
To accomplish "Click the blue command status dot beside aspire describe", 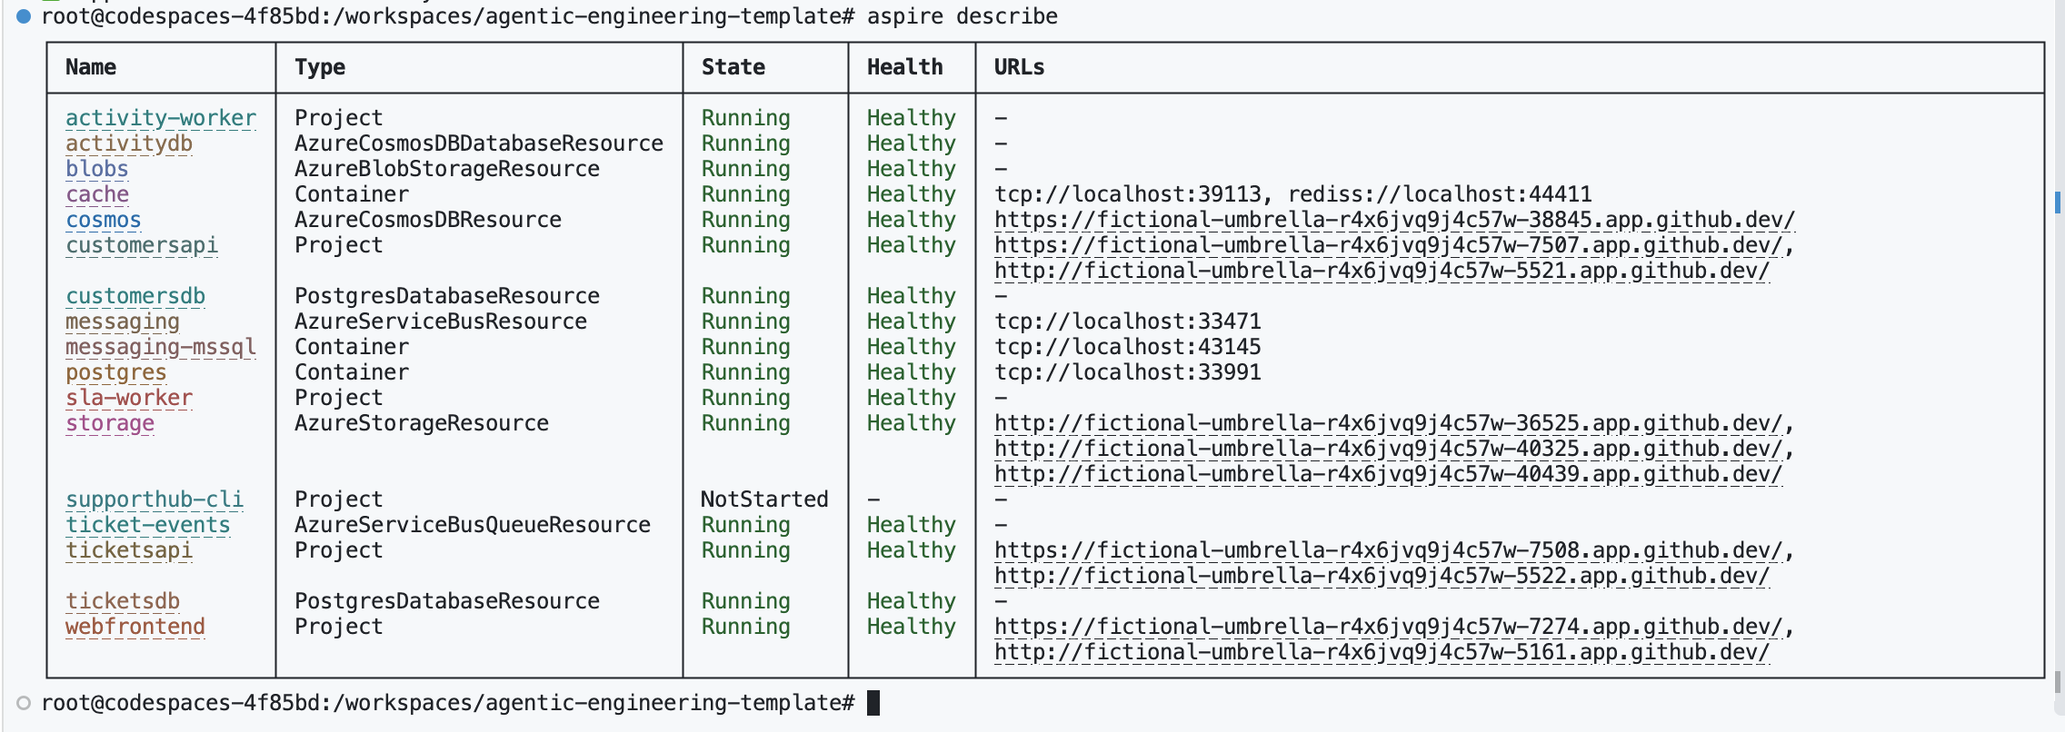I will pos(24,16).
